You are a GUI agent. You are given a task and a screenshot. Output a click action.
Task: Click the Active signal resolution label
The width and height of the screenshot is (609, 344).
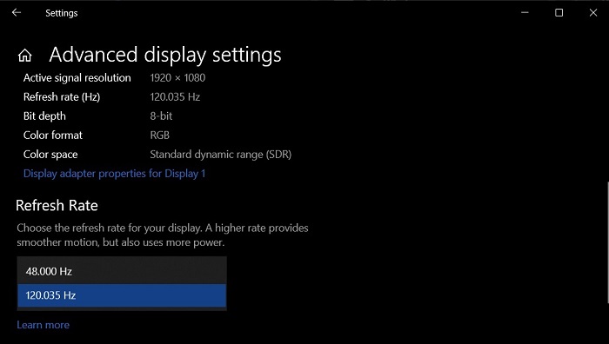pyautogui.click(x=77, y=77)
